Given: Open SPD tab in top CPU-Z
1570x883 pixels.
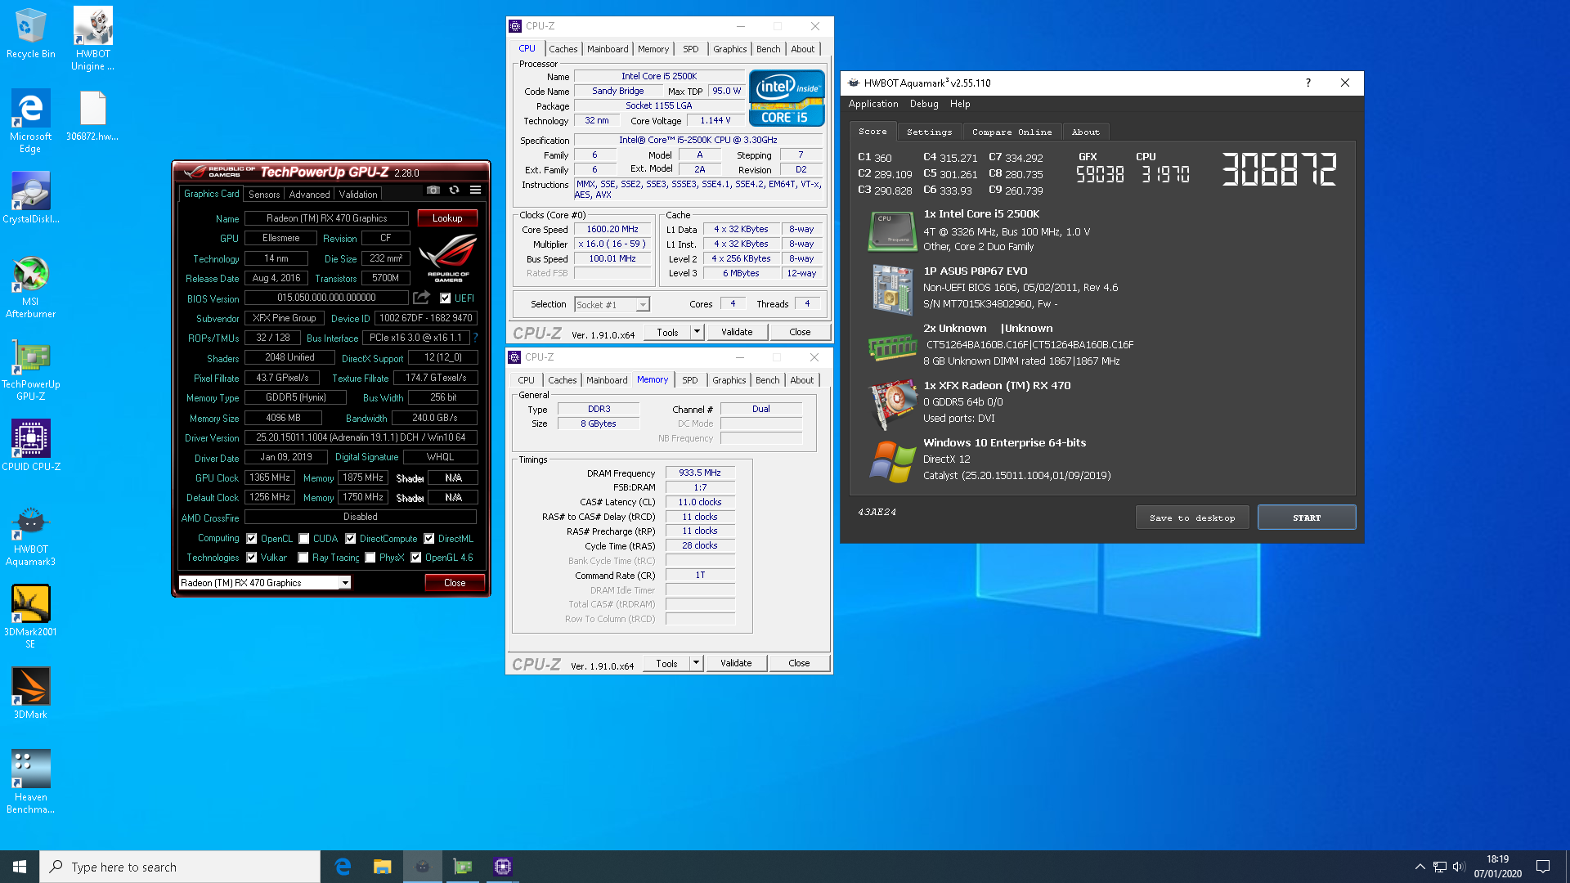Looking at the screenshot, I should 691,49.
